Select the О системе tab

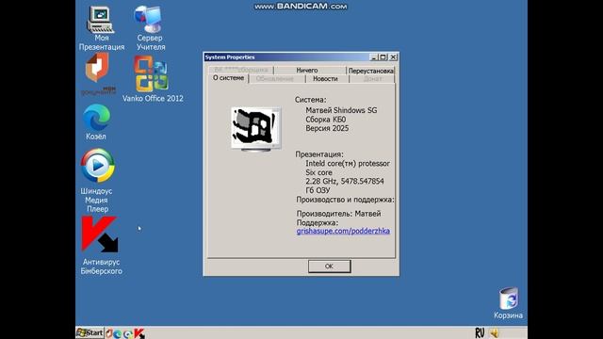point(228,78)
